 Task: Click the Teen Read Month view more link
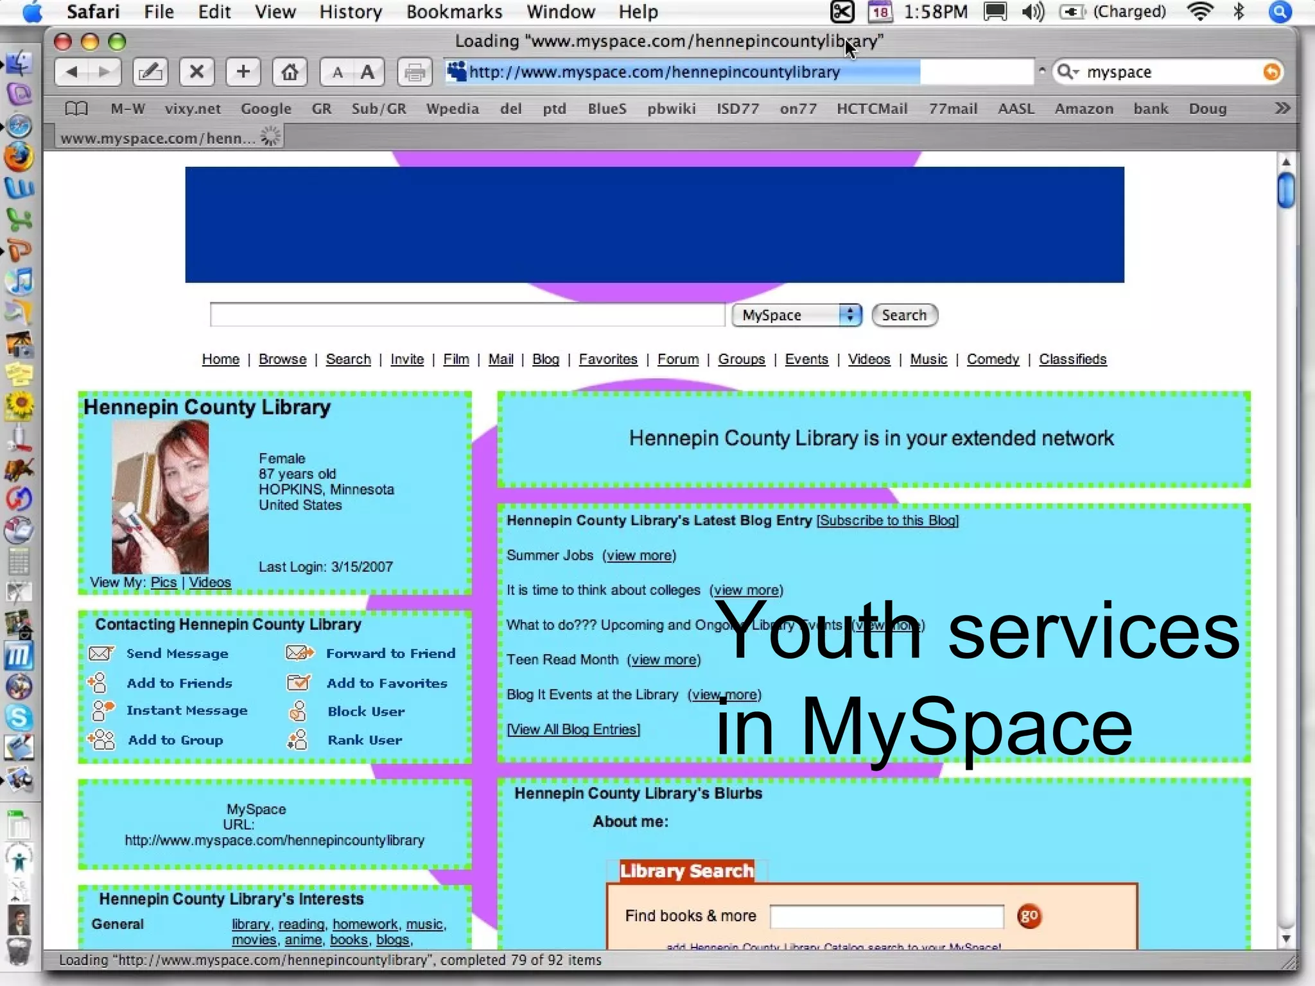pos(664,660)
